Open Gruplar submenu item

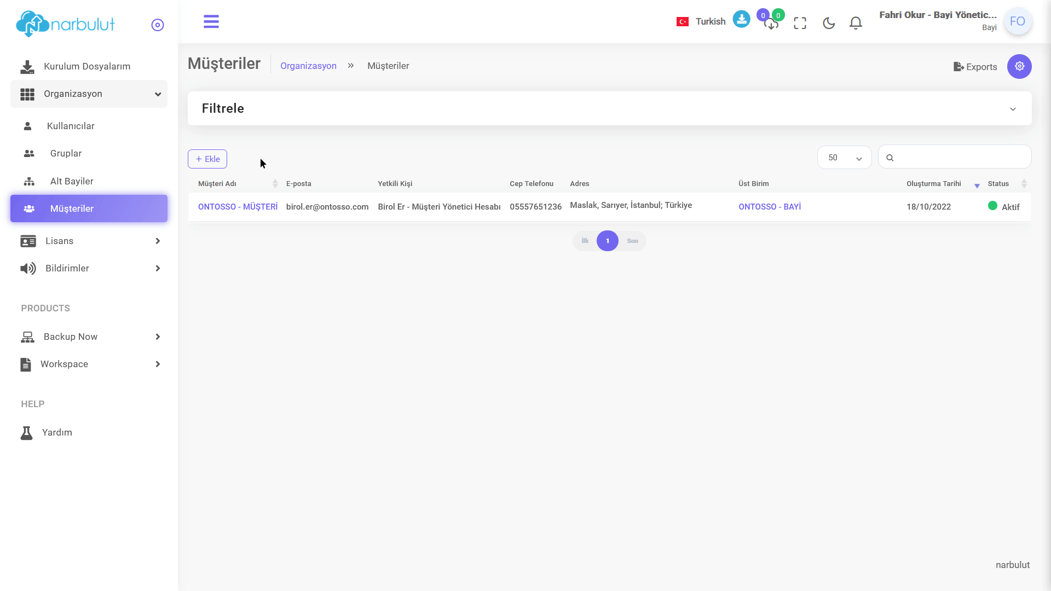pyautogui.click(x=89, y=154)
